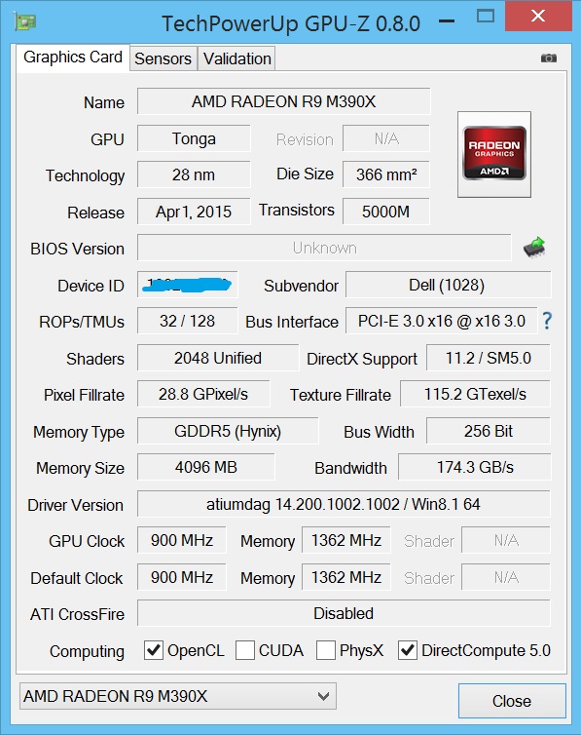This screenshot has width=581, height=735.
Task: Click the Driver Version label
Action: point(75,505)
